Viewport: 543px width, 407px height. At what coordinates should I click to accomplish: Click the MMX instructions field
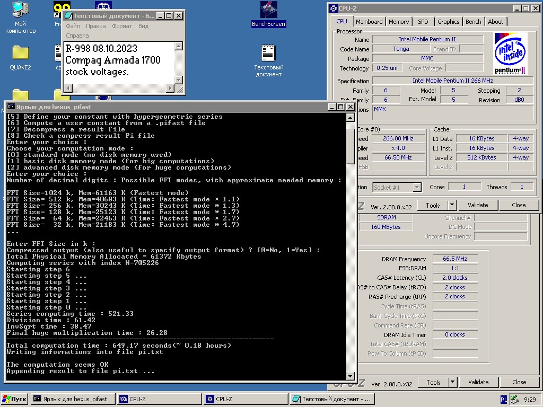(453, 112)
